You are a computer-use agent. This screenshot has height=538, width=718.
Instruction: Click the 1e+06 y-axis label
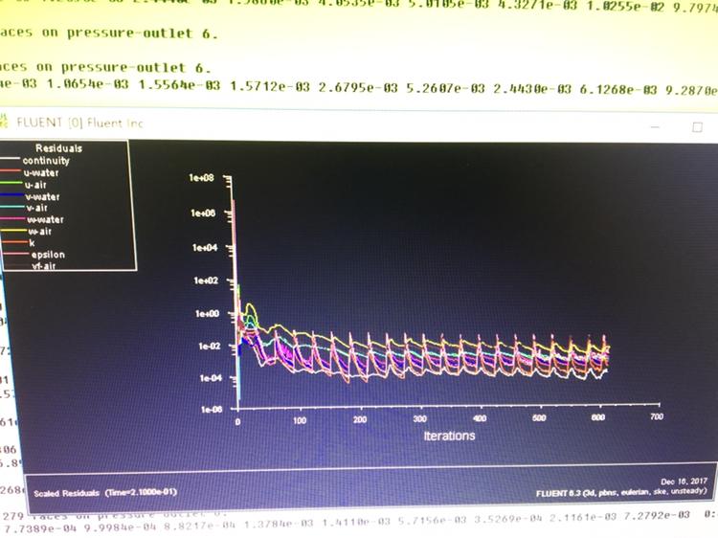203,213
